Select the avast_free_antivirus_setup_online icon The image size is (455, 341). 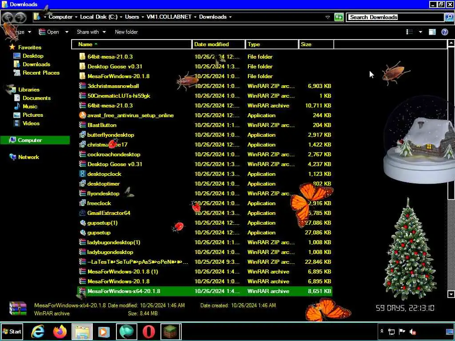point(82,115)
